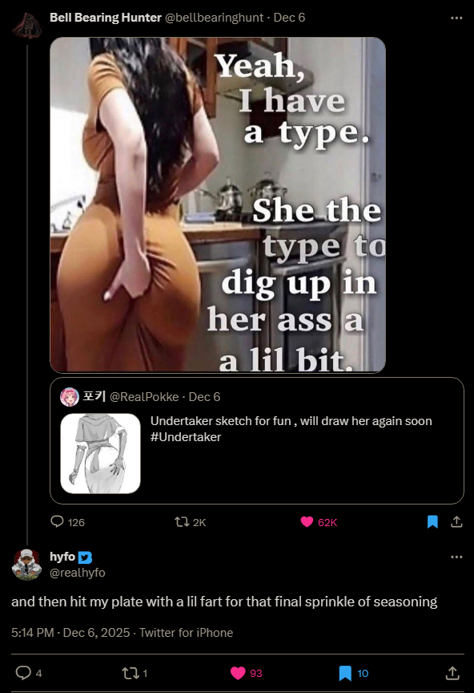The image size is (474, 693).
Task: Open more options for hyfo's reply
Action: (x=456, y=557)
